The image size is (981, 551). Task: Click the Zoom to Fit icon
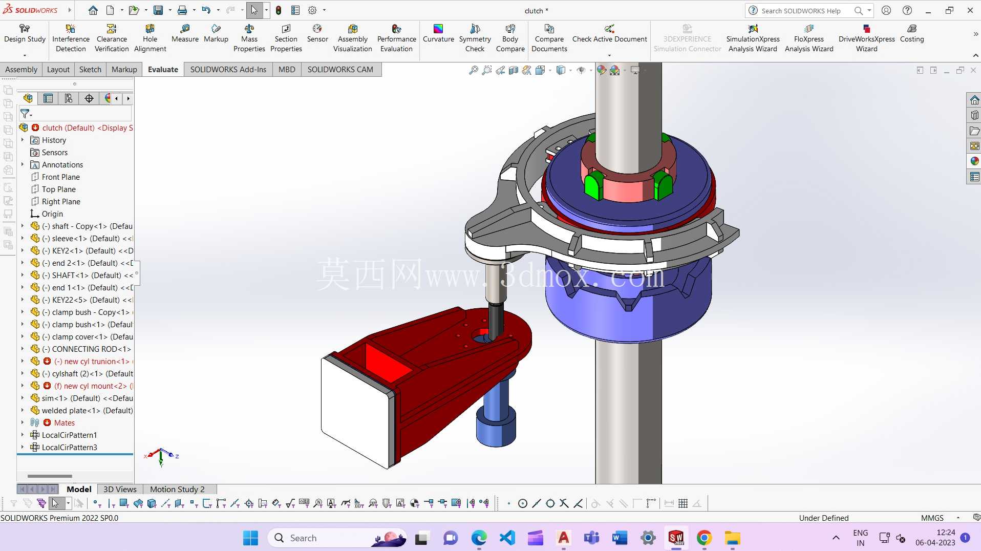(x=474, y=70)
